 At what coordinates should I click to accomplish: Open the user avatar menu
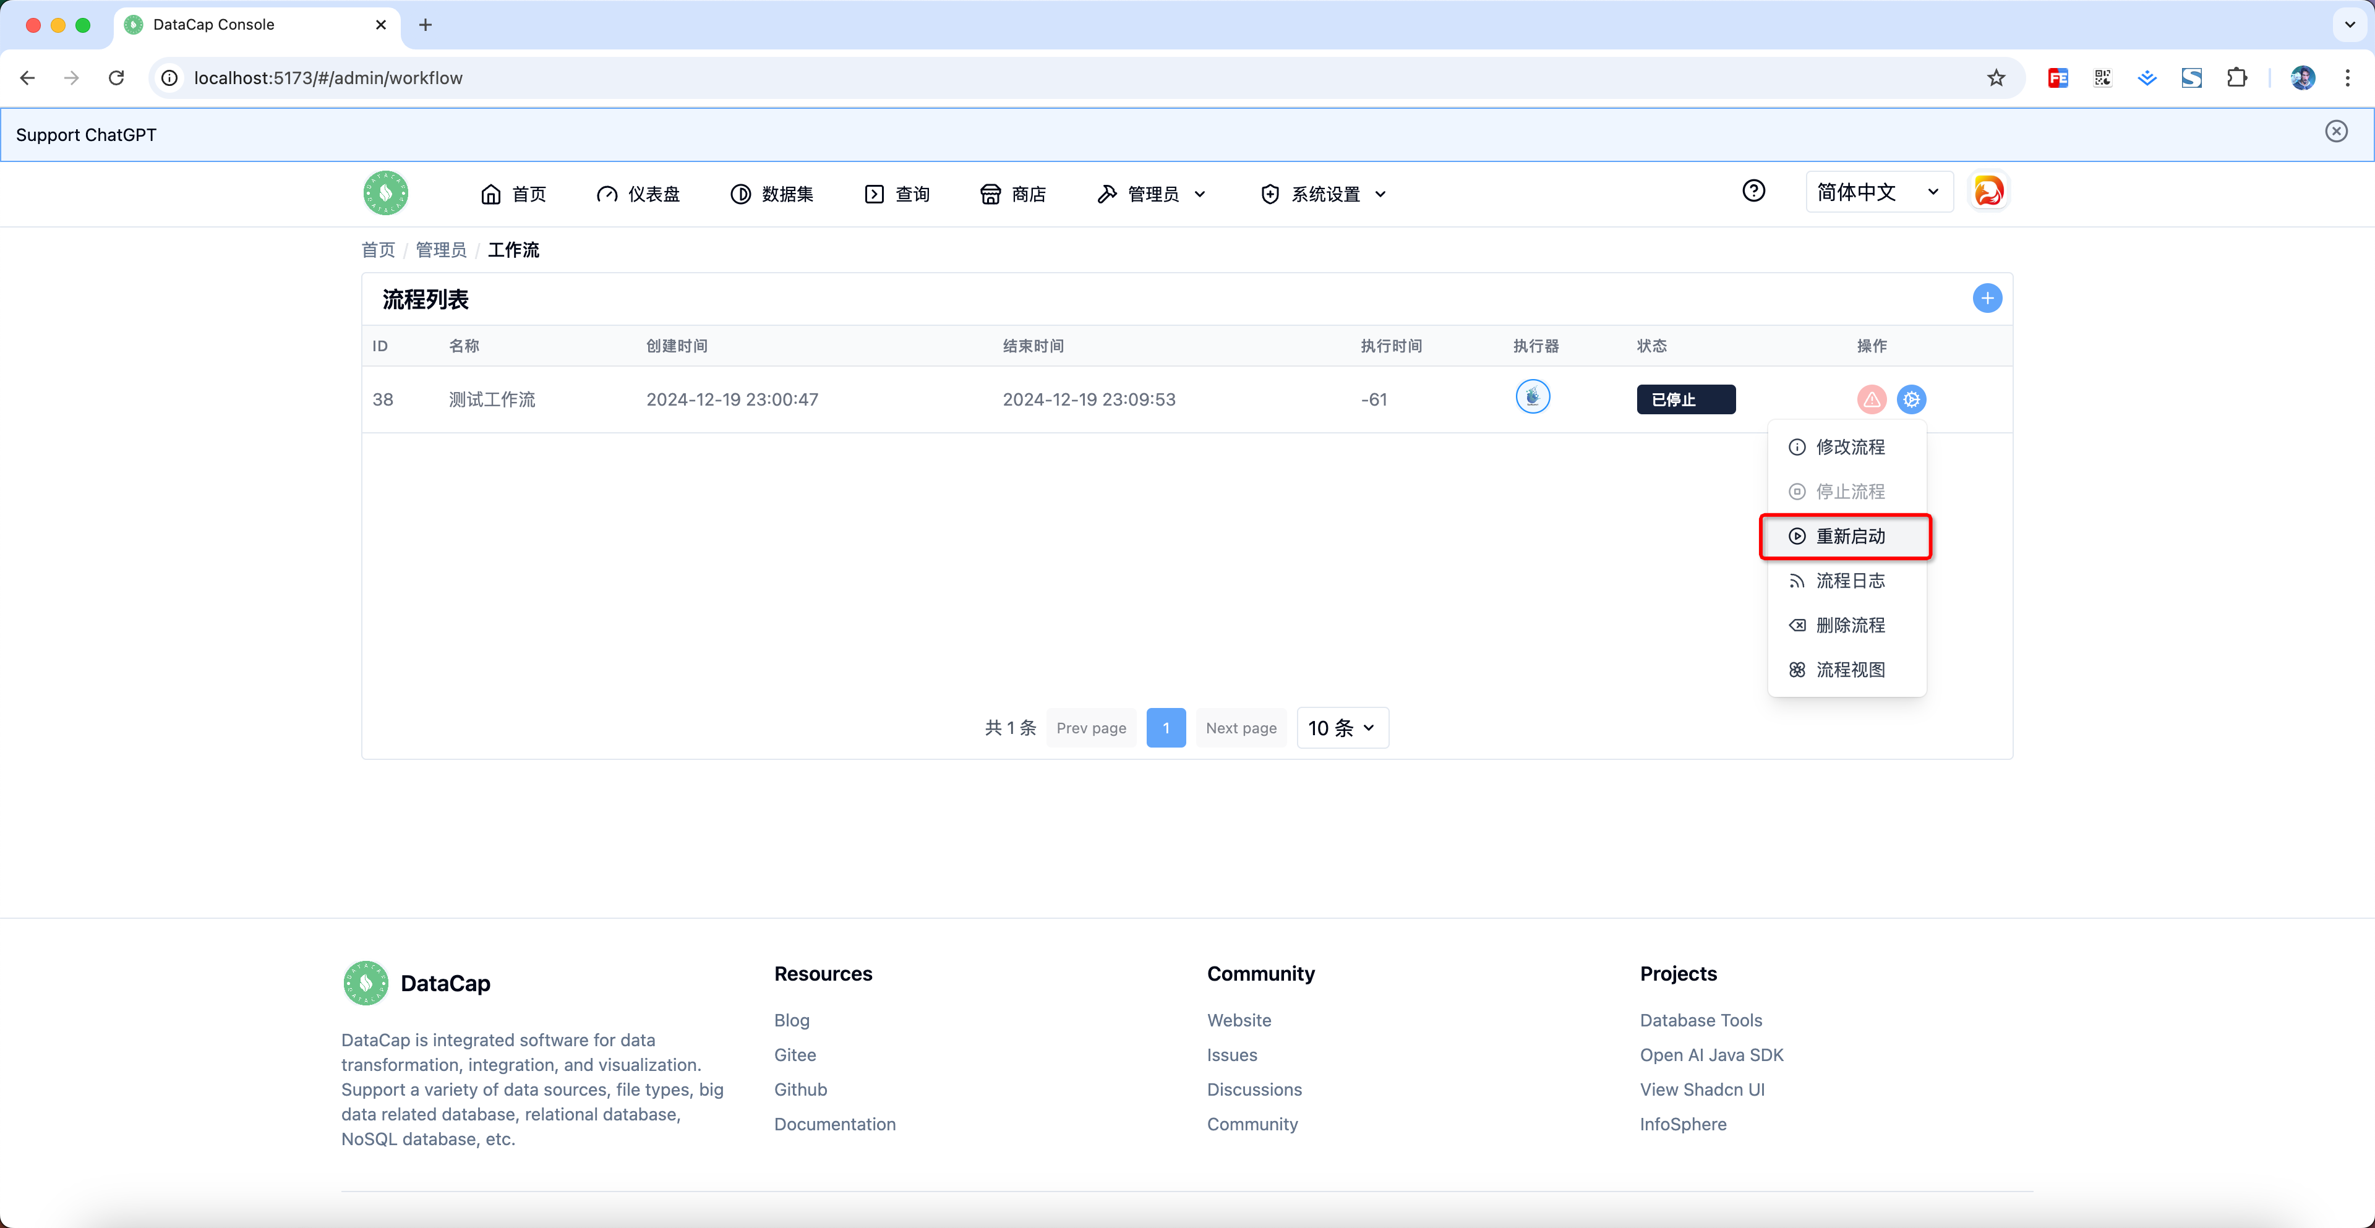pyautogui.click(x=1988, y=191)
